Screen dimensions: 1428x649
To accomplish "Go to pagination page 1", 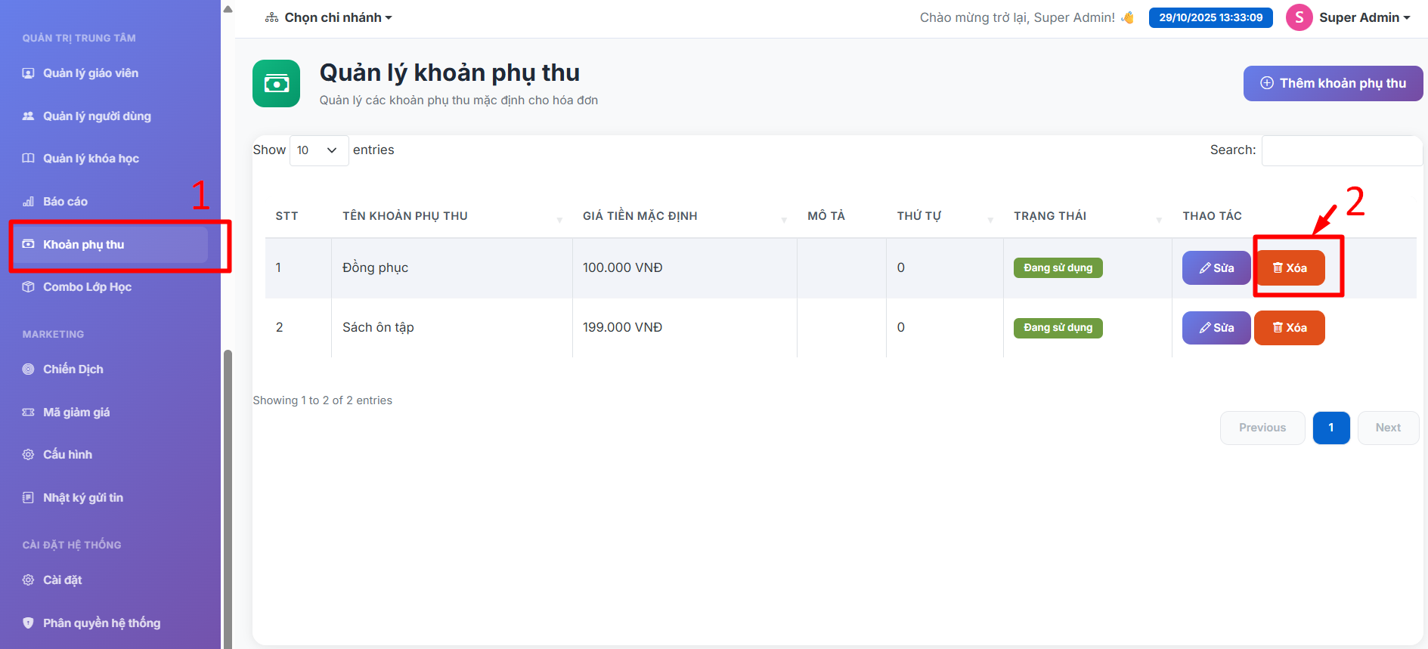I will [1330, 428].
